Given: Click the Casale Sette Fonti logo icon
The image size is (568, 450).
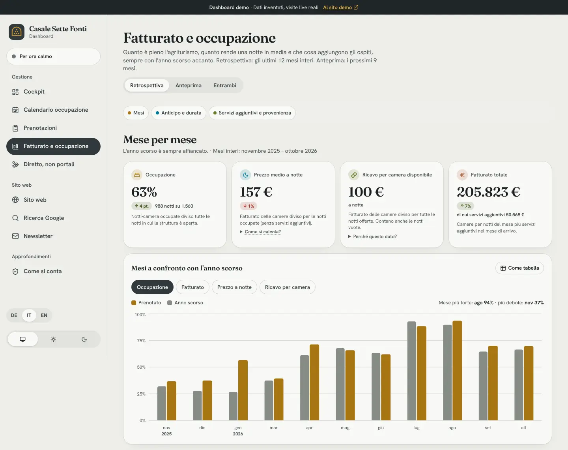Looking at the screenshot, I should 17,32.
